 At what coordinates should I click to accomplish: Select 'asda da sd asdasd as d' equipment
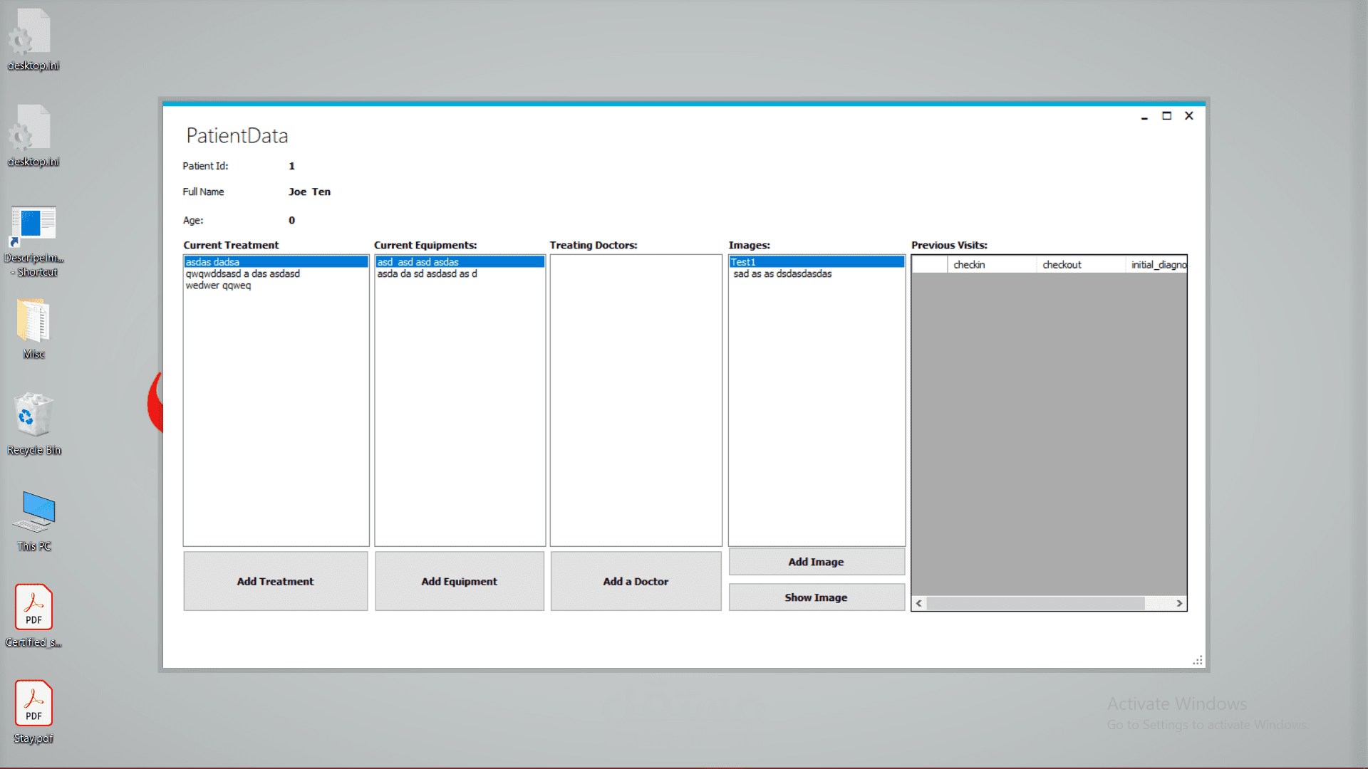pos(427,273)
